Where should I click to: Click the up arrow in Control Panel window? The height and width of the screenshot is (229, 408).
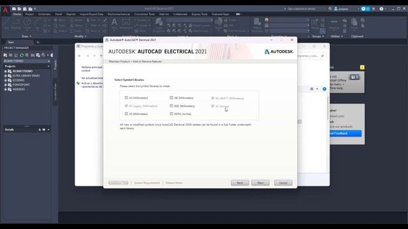(x=101, y=56)
